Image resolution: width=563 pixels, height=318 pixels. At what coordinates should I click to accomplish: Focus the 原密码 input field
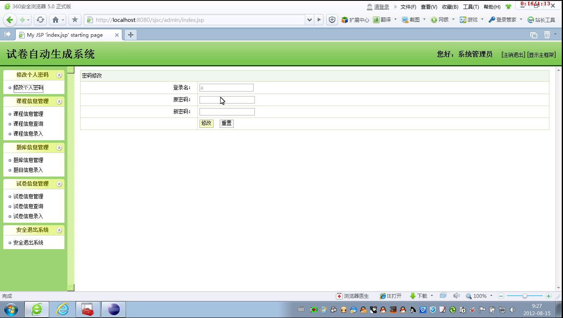coord(227,100)
